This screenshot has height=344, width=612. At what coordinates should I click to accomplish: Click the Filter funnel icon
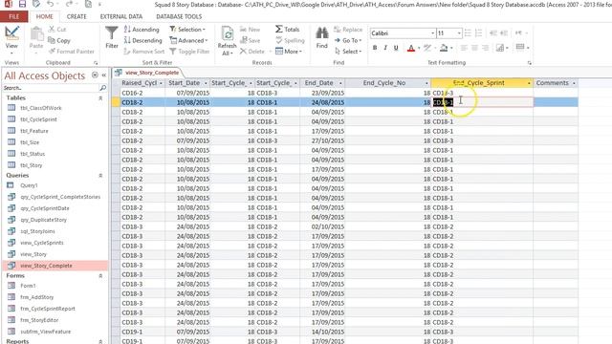112,38
